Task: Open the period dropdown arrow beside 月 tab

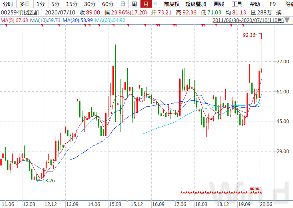Action: click(155, 4)
